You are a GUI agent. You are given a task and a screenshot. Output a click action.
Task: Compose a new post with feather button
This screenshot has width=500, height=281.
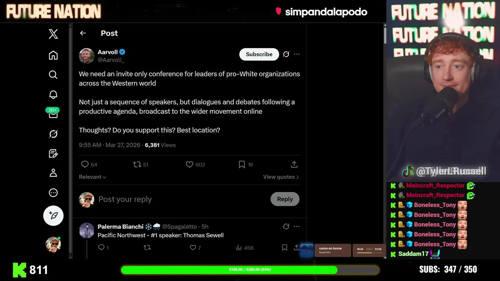53,215
